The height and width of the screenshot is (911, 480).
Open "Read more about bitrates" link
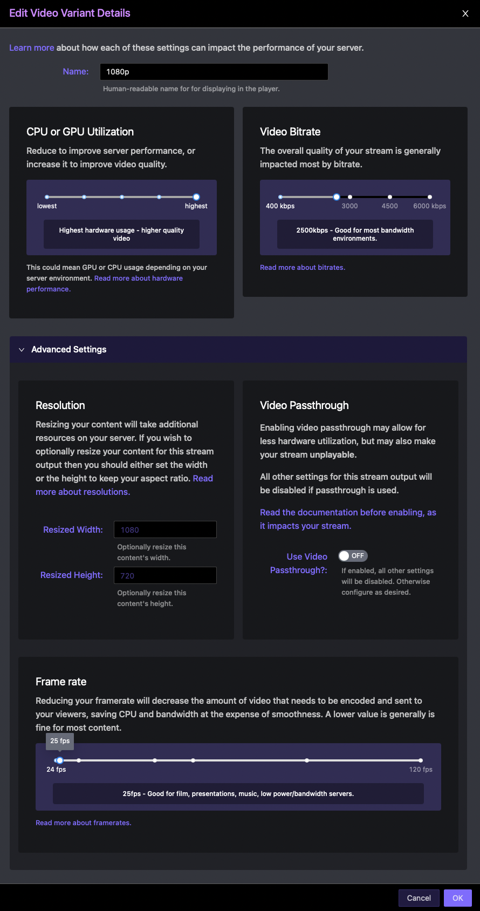[302, 267]
